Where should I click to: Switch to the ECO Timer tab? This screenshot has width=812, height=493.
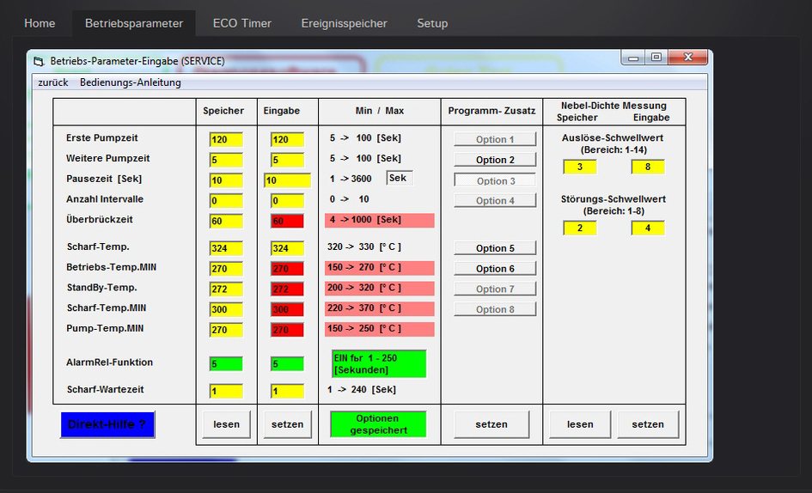pyautogui.click(x=241, y=23)
